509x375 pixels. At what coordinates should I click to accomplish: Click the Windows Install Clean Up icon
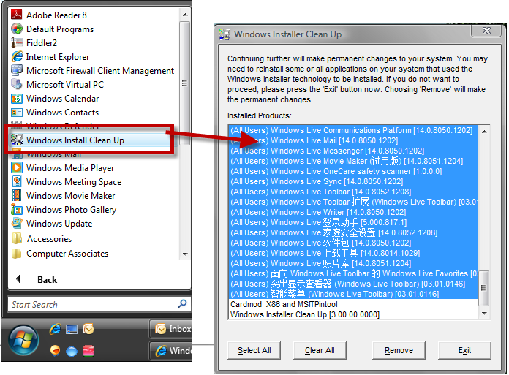[x=17, y=140]
